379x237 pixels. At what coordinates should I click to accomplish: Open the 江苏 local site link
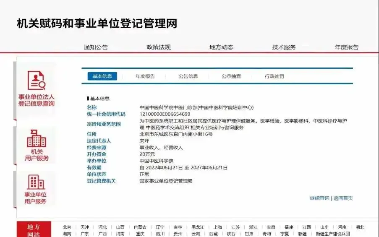(x=235, y=227)
